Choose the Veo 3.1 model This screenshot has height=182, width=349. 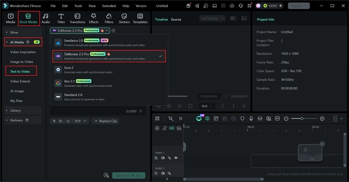point(109,83)
